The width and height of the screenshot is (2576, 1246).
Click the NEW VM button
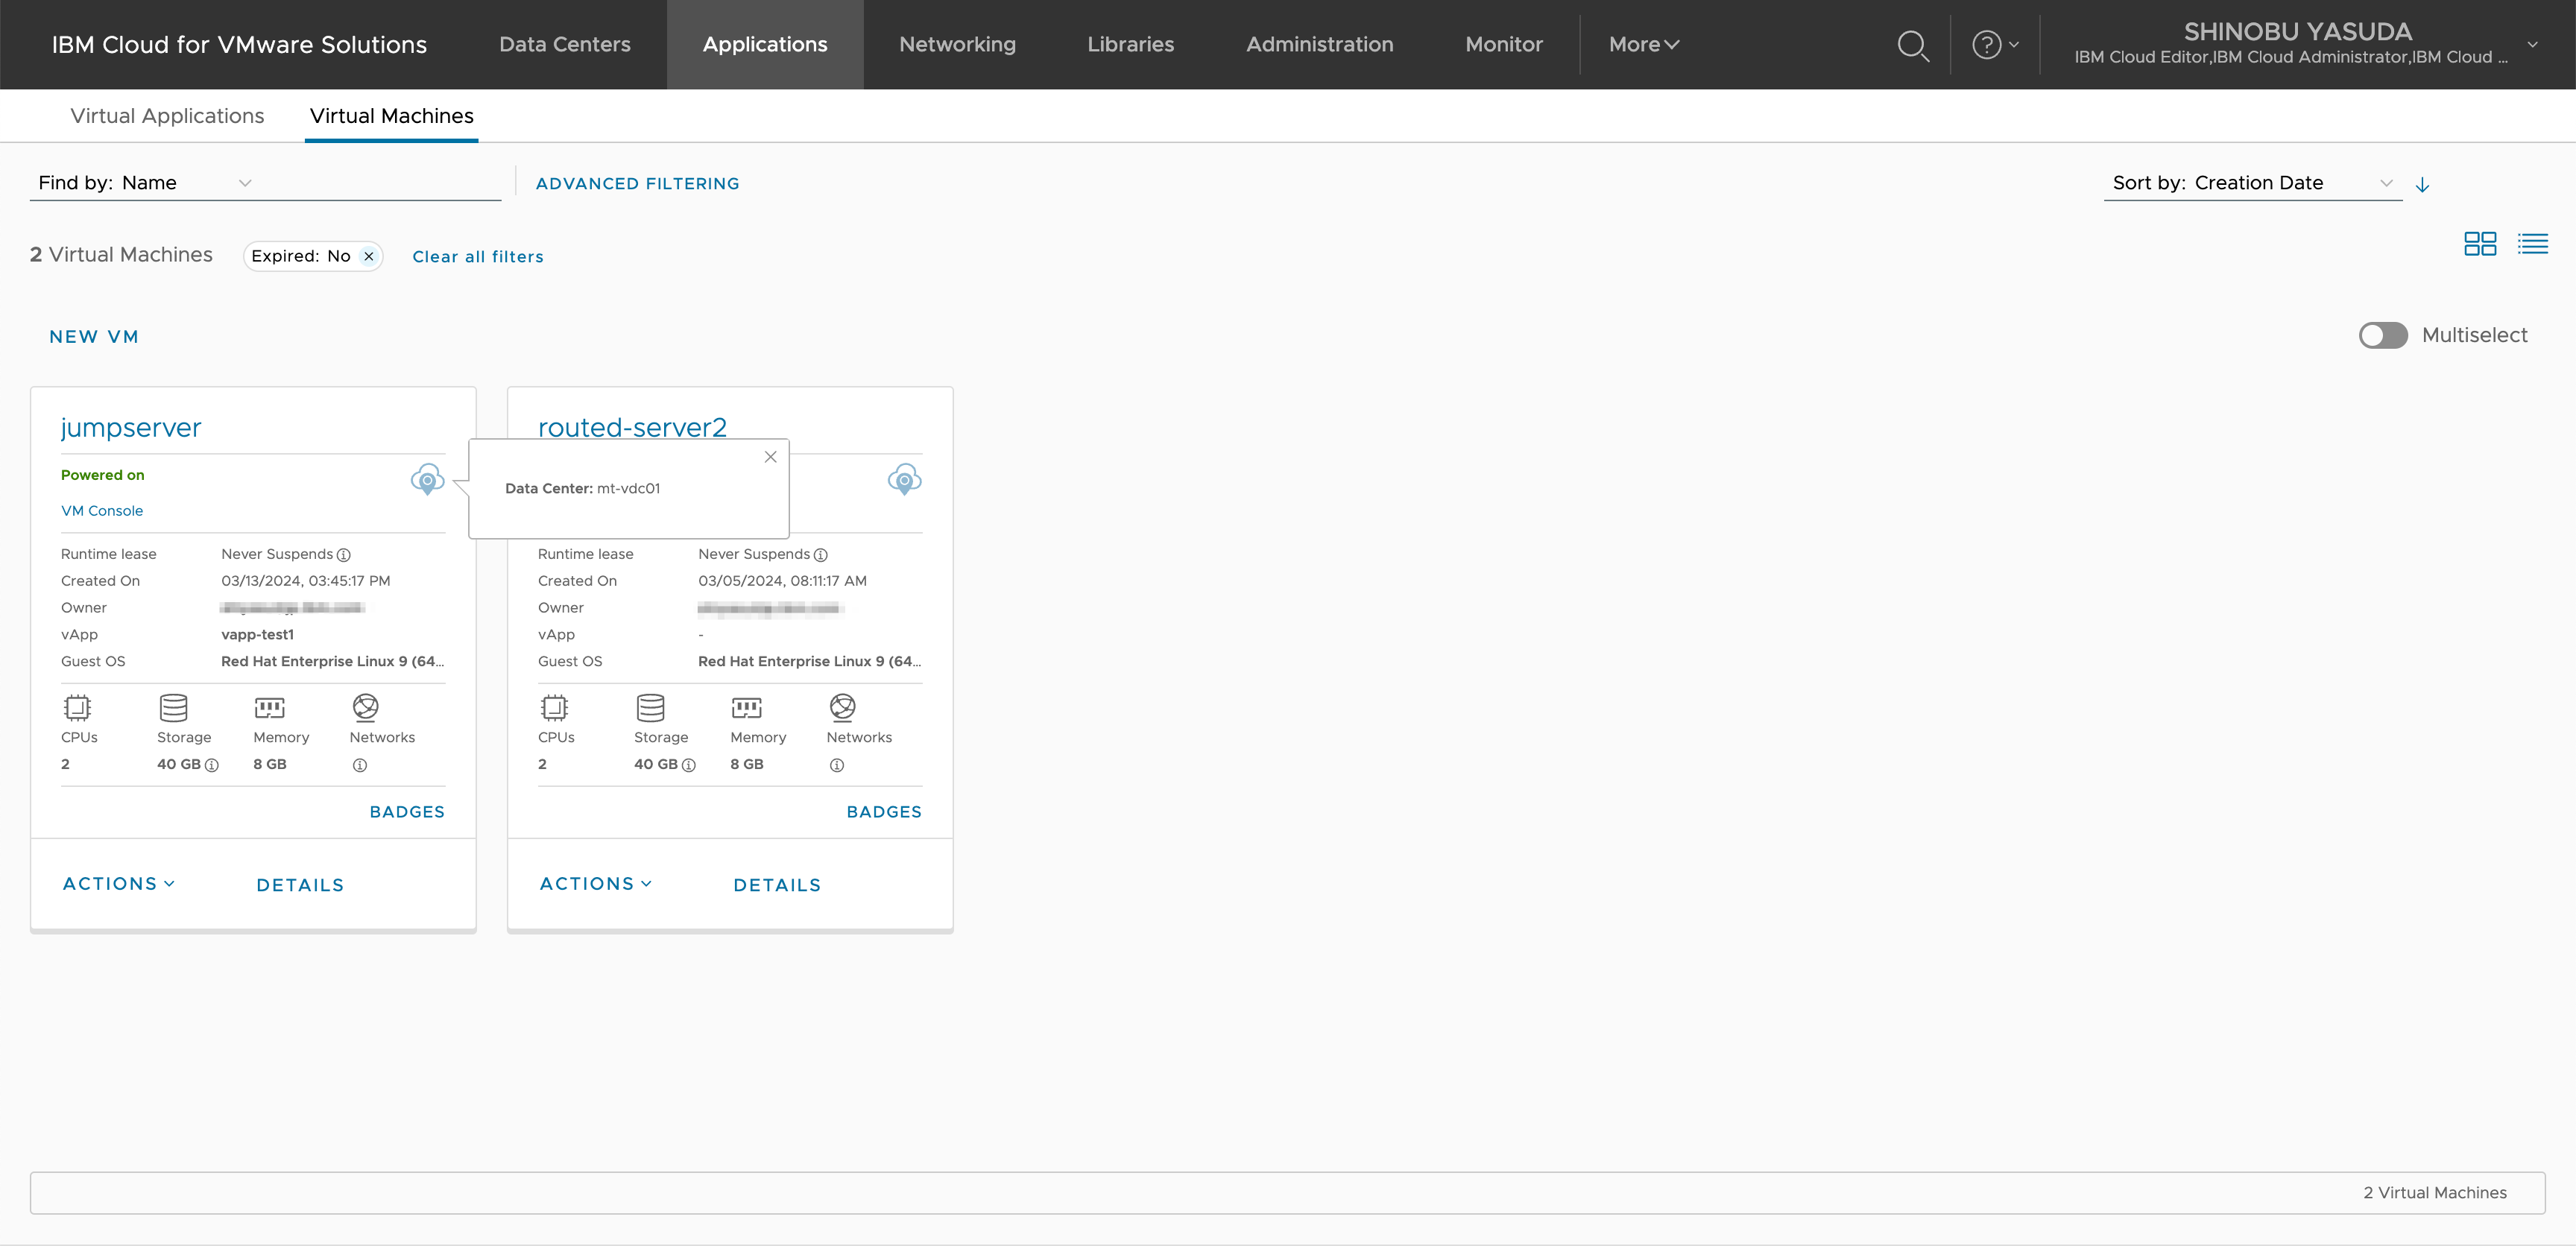94,337
